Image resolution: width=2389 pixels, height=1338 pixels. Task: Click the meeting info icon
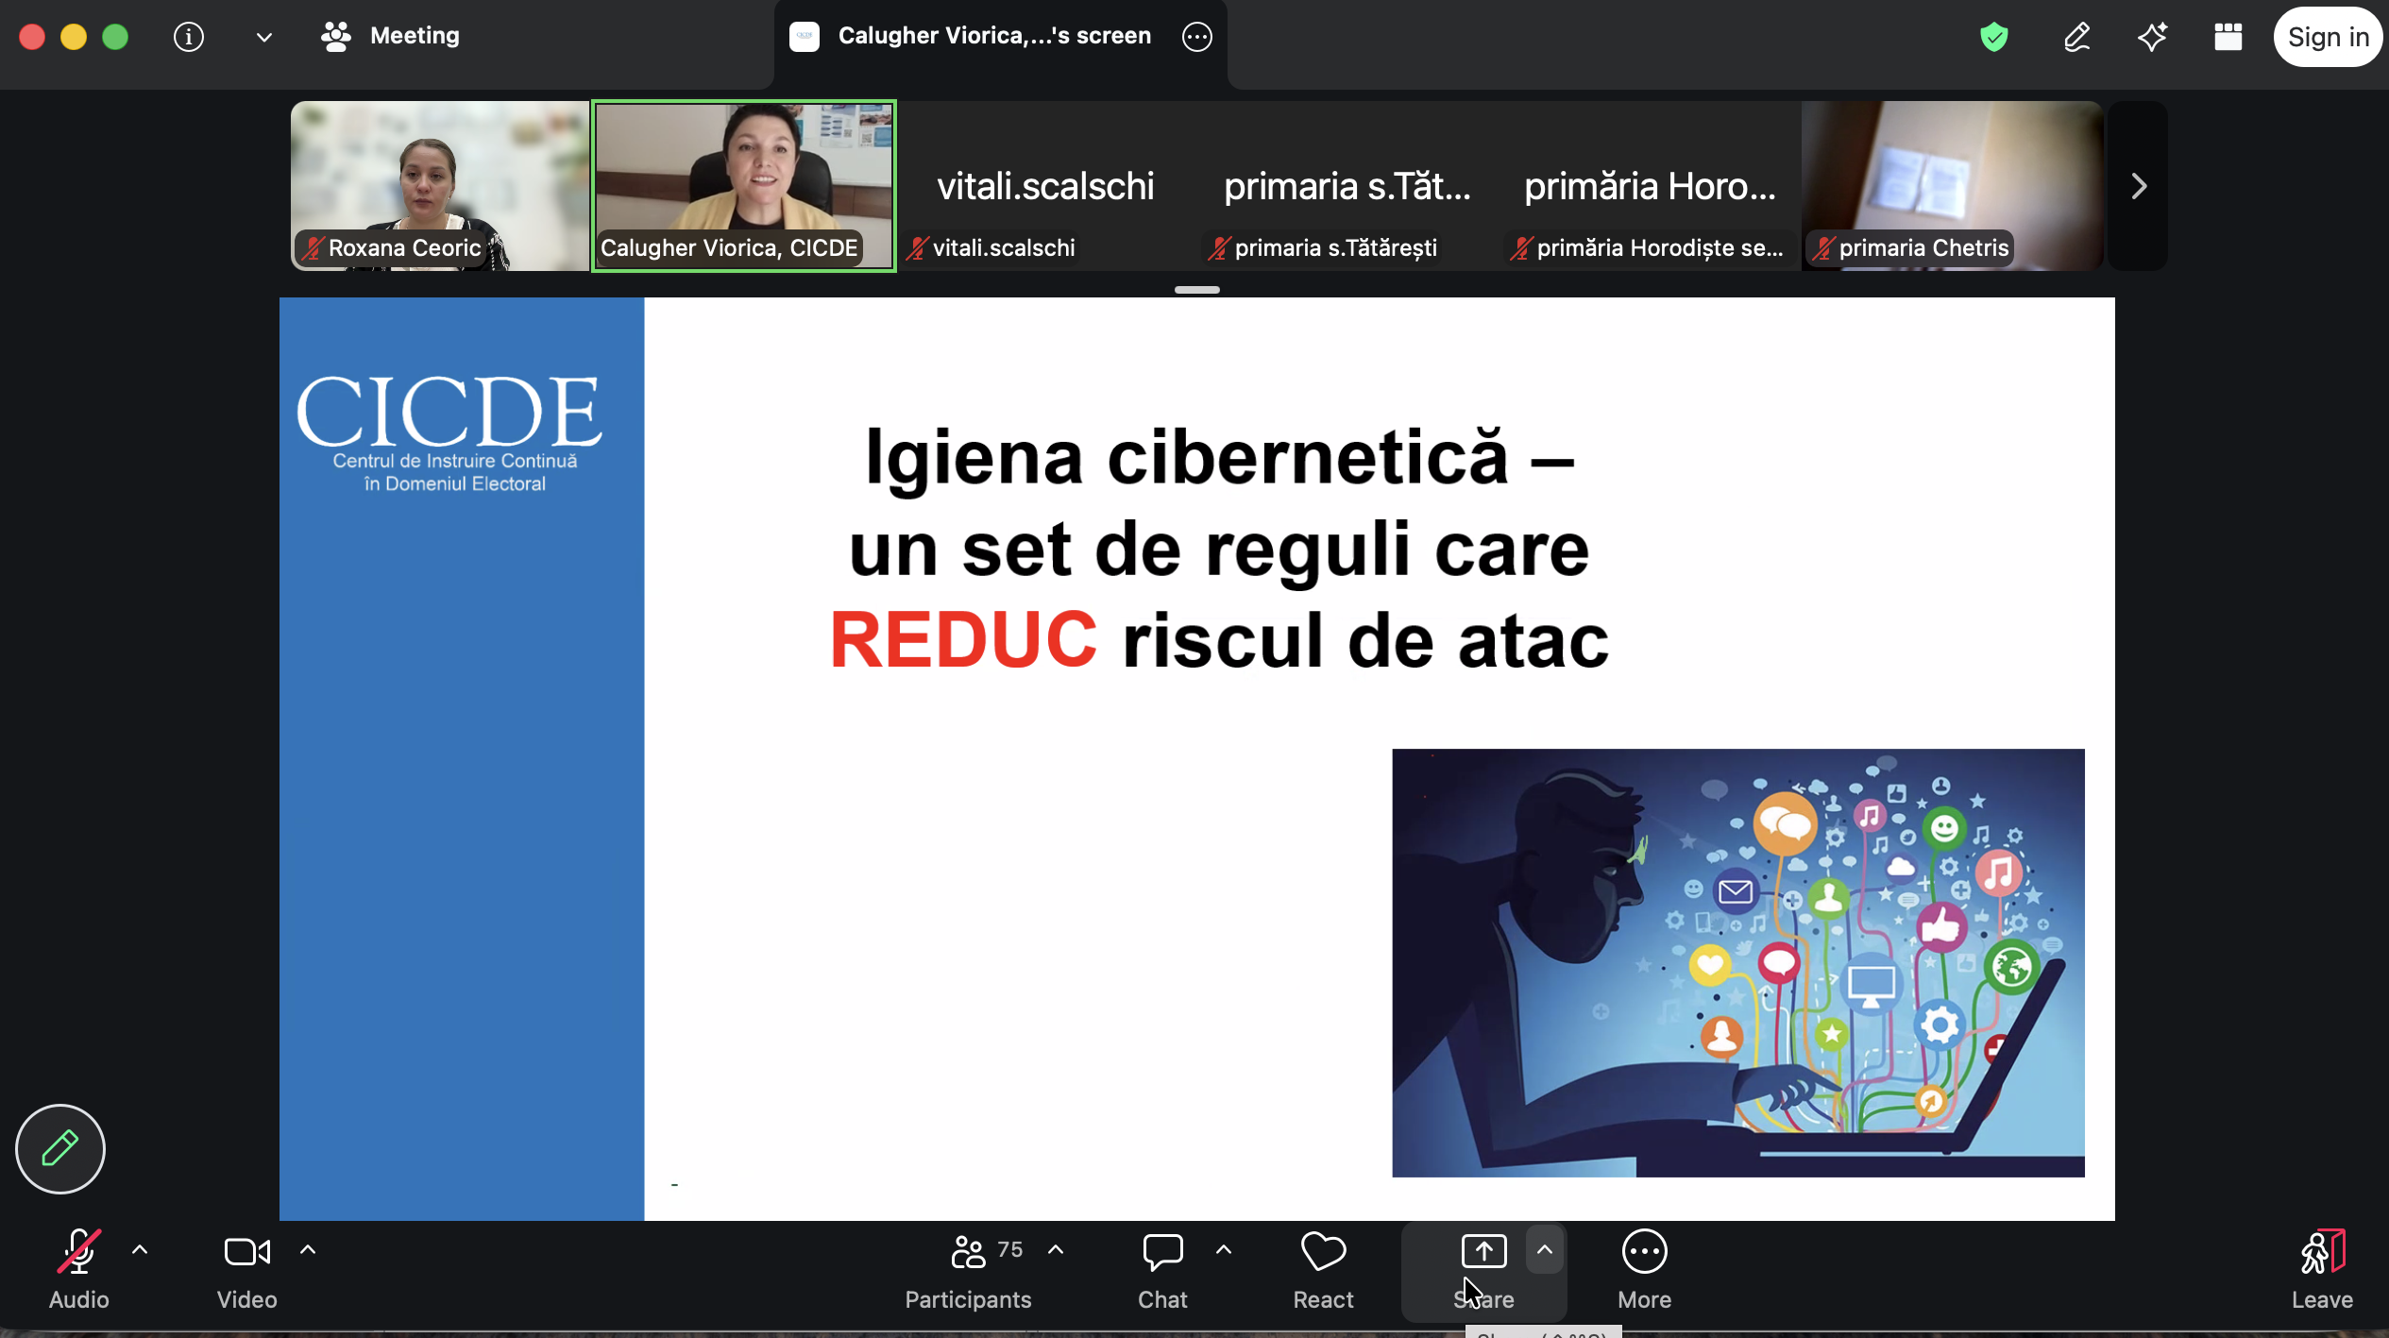point(189,37)
